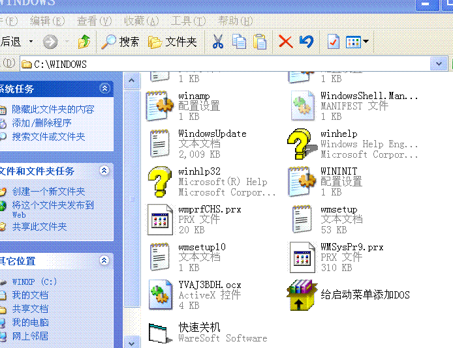
Task: Open 我的电脑 location link
Action: (x=30, y=323)
